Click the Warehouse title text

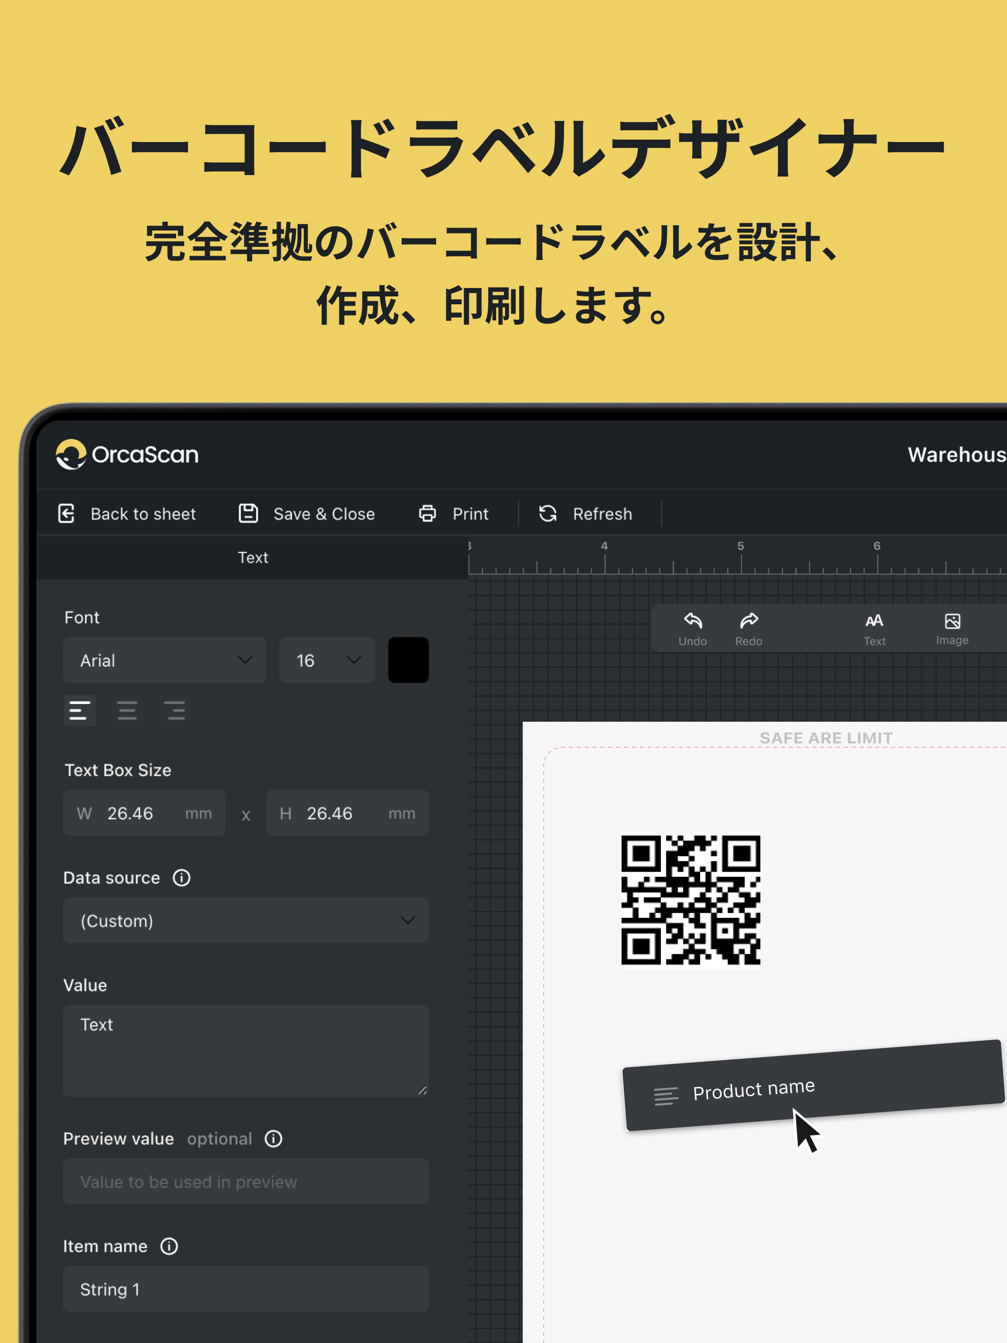tap(956, 454)
